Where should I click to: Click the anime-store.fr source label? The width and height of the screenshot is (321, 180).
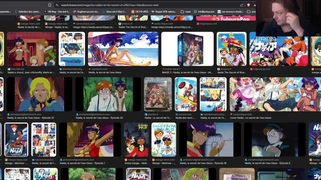[x=173, y=69]
